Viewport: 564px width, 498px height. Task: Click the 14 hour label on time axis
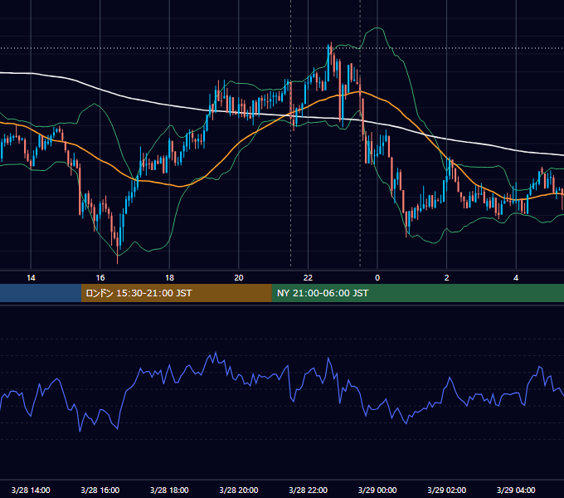point(31,278)
